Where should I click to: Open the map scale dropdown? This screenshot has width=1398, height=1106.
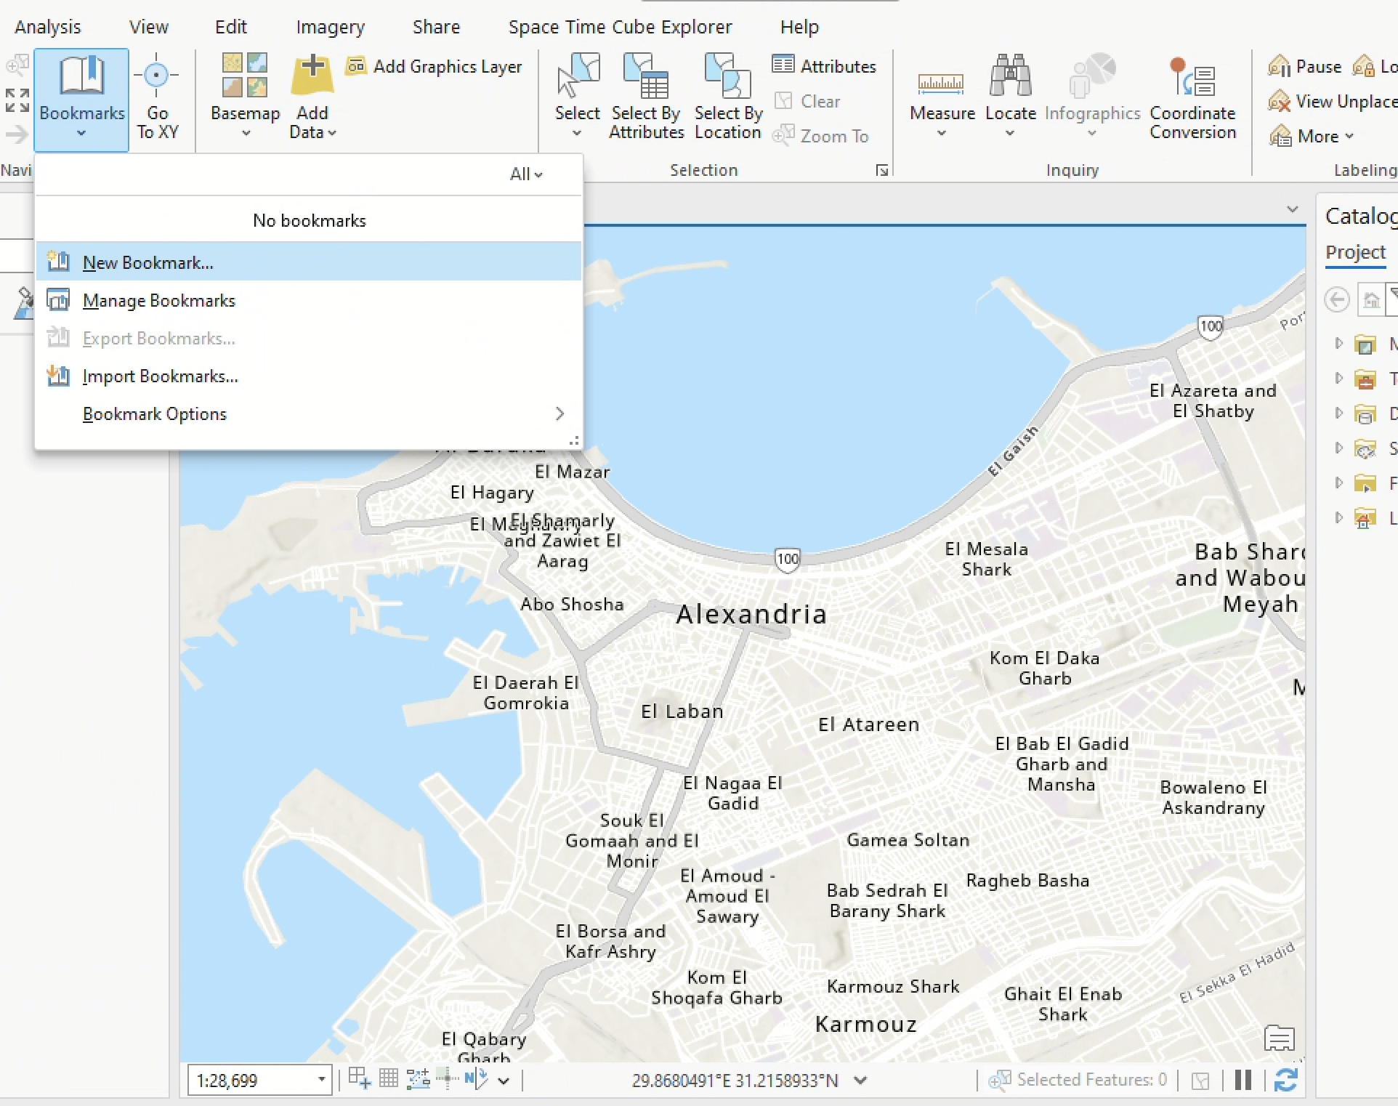pyautogui.click(x=321, y=1080)
